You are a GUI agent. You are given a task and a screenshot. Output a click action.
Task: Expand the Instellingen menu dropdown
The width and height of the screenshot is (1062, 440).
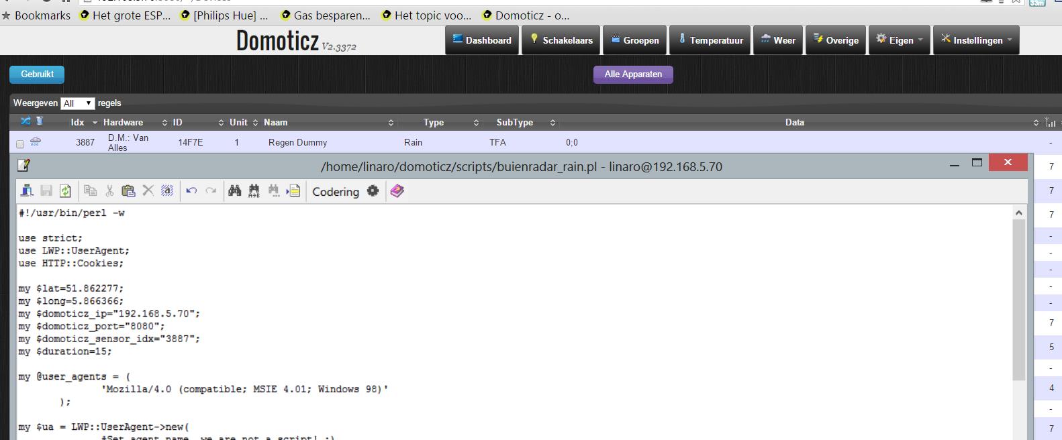(x=977, y=40)
